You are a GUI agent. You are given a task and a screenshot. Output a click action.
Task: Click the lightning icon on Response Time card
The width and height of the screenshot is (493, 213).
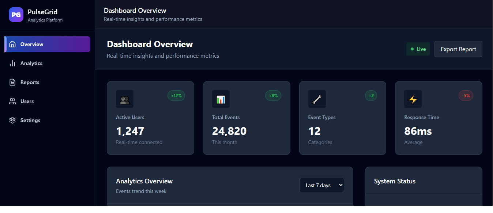point(413,99)
